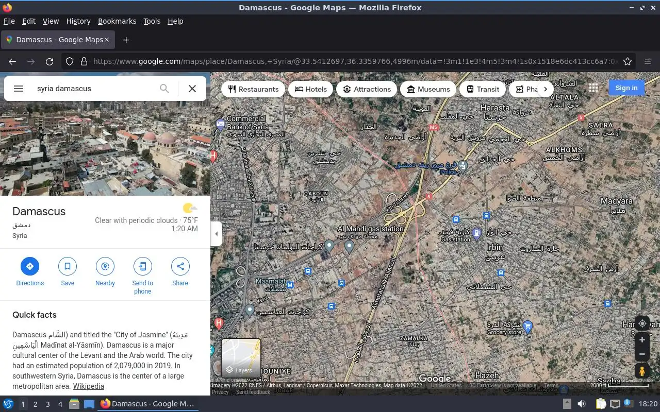The image size is (660, 412).
Task: Bookmark this page with star icon
Action: tap(628, 61)
